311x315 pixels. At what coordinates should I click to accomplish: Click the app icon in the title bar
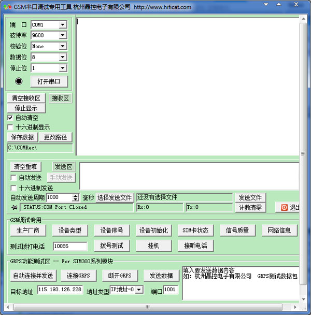tap(7, 7)
